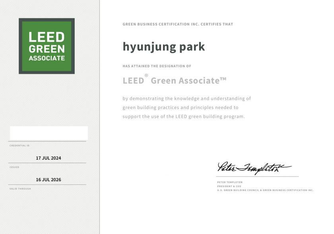Click the certifies that header line

click(178, 24)
